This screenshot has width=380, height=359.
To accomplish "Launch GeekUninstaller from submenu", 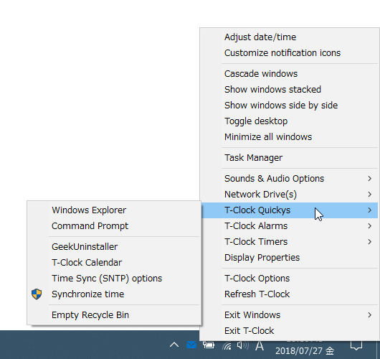I will click(x=114, y=247).
